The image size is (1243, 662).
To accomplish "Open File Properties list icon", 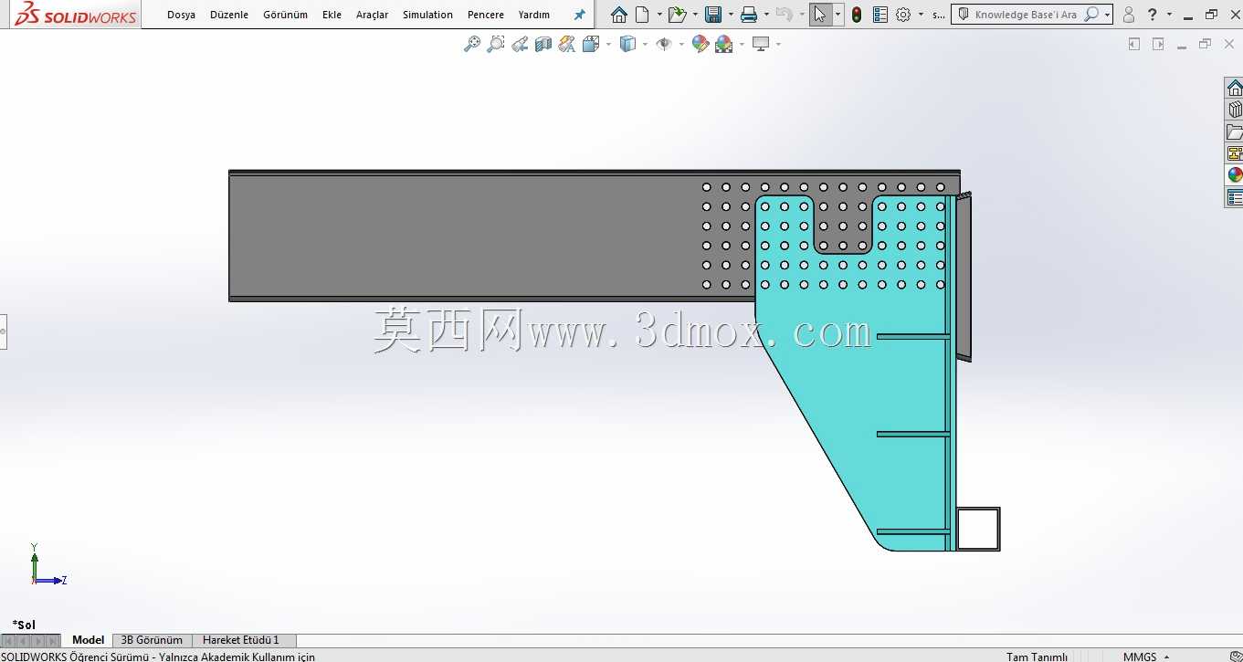I will pos(880,15).
